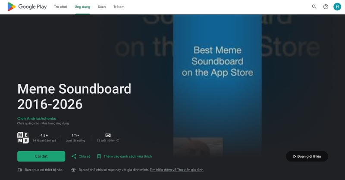This screenshot has height=180, width=345.
Task: Click the share icon
Action: [74, 156]
